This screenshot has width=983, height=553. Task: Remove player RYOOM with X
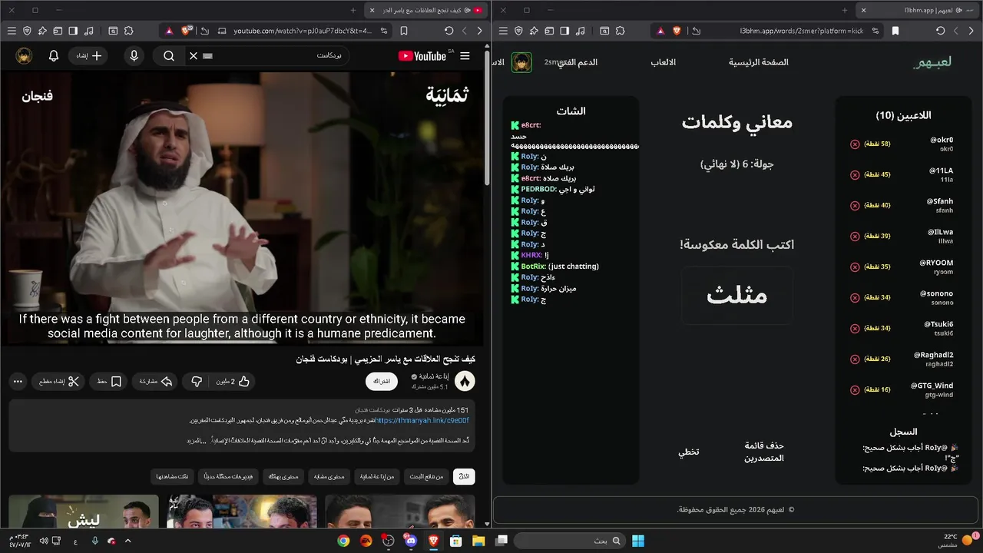coord(855,267)
